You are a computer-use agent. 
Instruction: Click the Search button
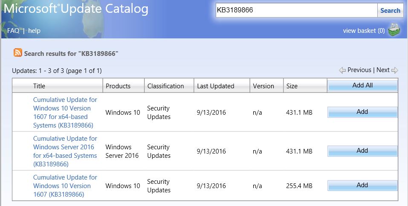[390, 10]
